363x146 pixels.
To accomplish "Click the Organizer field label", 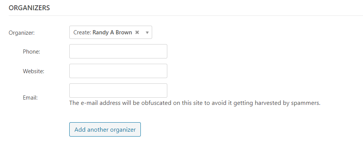I will [x=22, y=33].
